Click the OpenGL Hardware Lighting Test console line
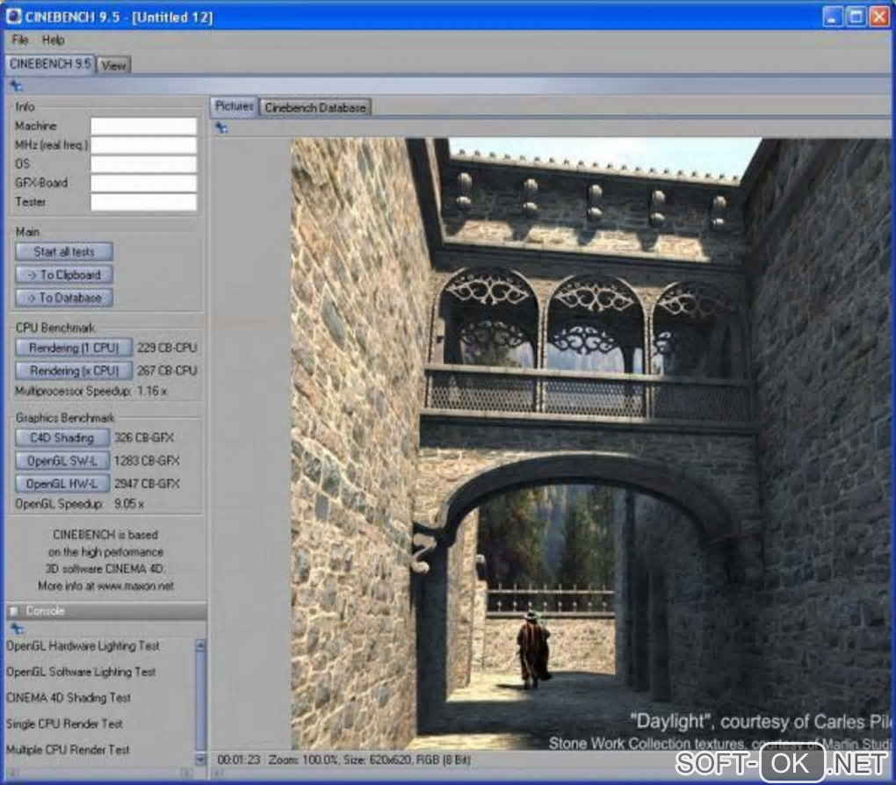Viewport: 896px width, 785px height. pos(83,646)
